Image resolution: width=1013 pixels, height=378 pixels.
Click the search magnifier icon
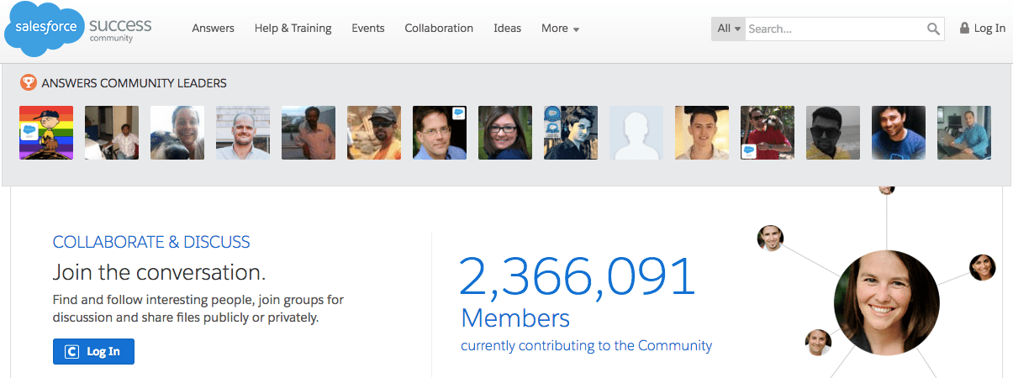[933, 29]
